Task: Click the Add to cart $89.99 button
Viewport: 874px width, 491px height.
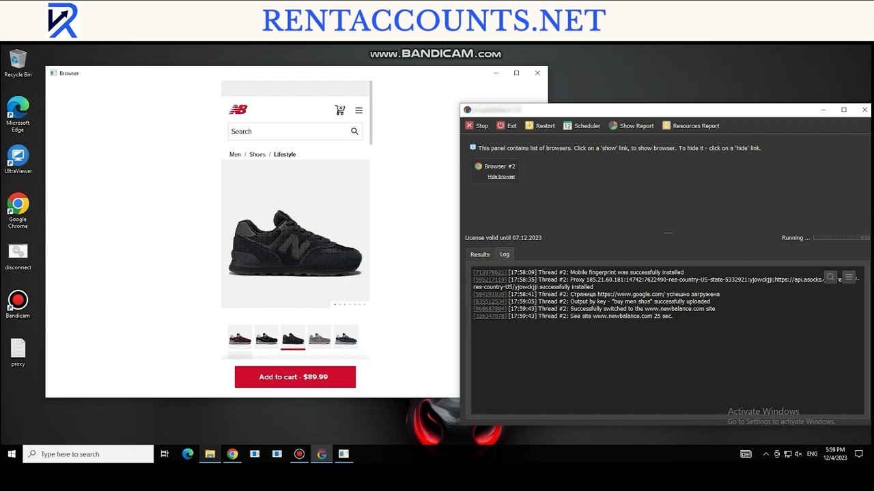Action: [295, 377]
